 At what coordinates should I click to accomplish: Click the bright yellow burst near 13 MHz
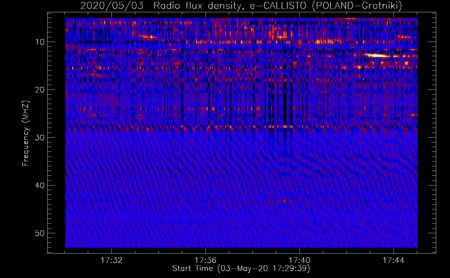pyautogui.click(x=378, y=56)
